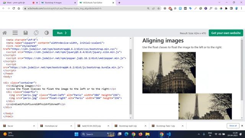Expand options for Homeloan.rar download
The image size is (245, 138).
point(71,126)
